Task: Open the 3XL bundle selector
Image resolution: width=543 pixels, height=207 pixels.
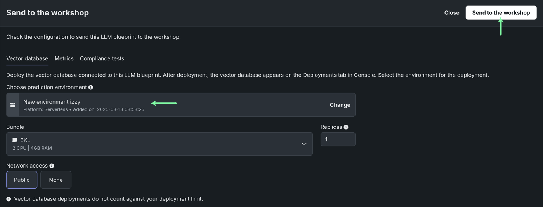Action: click(x=155, y=144)
